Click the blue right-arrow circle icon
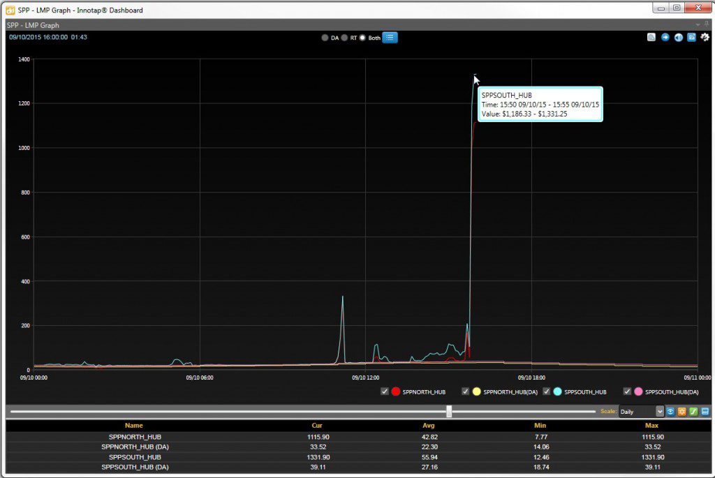The image size is (715, 478). tap(665, 37)
